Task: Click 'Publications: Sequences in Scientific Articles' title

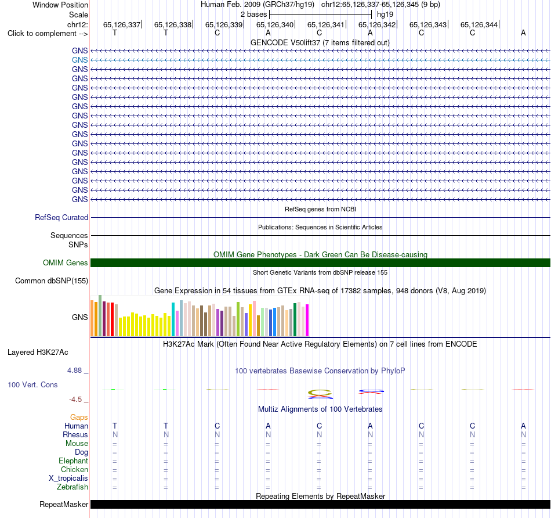Action: pyautogui.click(x=320, y=227)
